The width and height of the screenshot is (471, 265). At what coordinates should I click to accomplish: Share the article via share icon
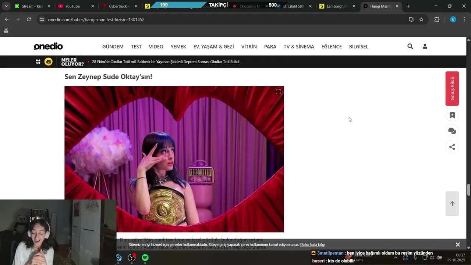pos(452,147)
